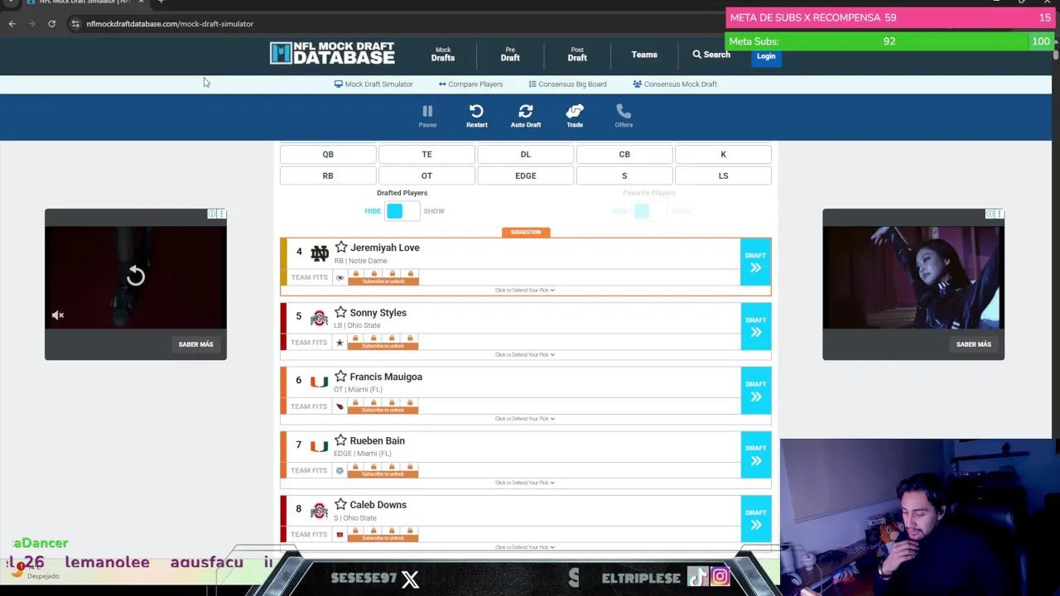1060x596 pixels.
Task: Draft Rueben Bain
Action: pos(755,454)
